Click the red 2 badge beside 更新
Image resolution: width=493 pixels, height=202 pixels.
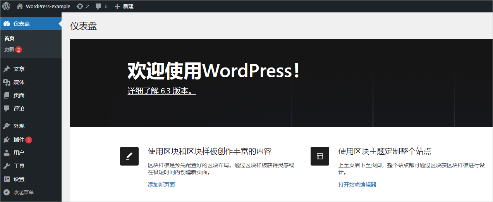click(x=19, y=50)
